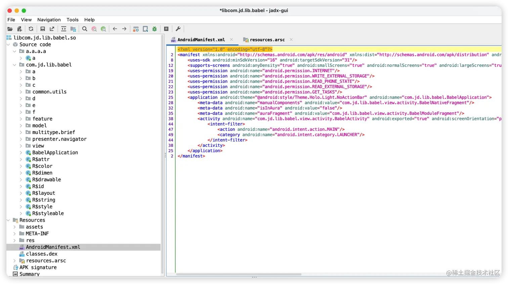Open the R$id class
The image size is (508, 284).
[x=38, y=186]
